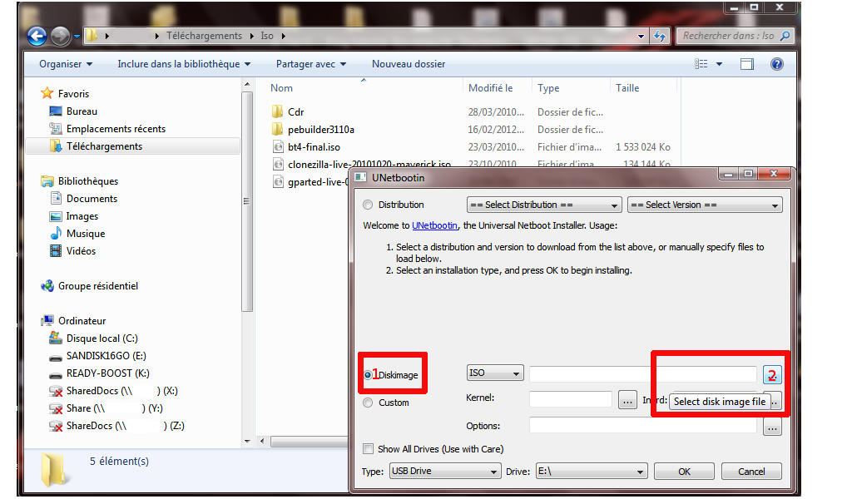Click the Options browse button
The height and width of the screenshot is (499, 852).
(x=772, y=427)
